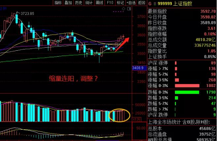217x141 pixels.
Task: Select the 总成交额 value 4810.20亿
Action: point(206,40)
